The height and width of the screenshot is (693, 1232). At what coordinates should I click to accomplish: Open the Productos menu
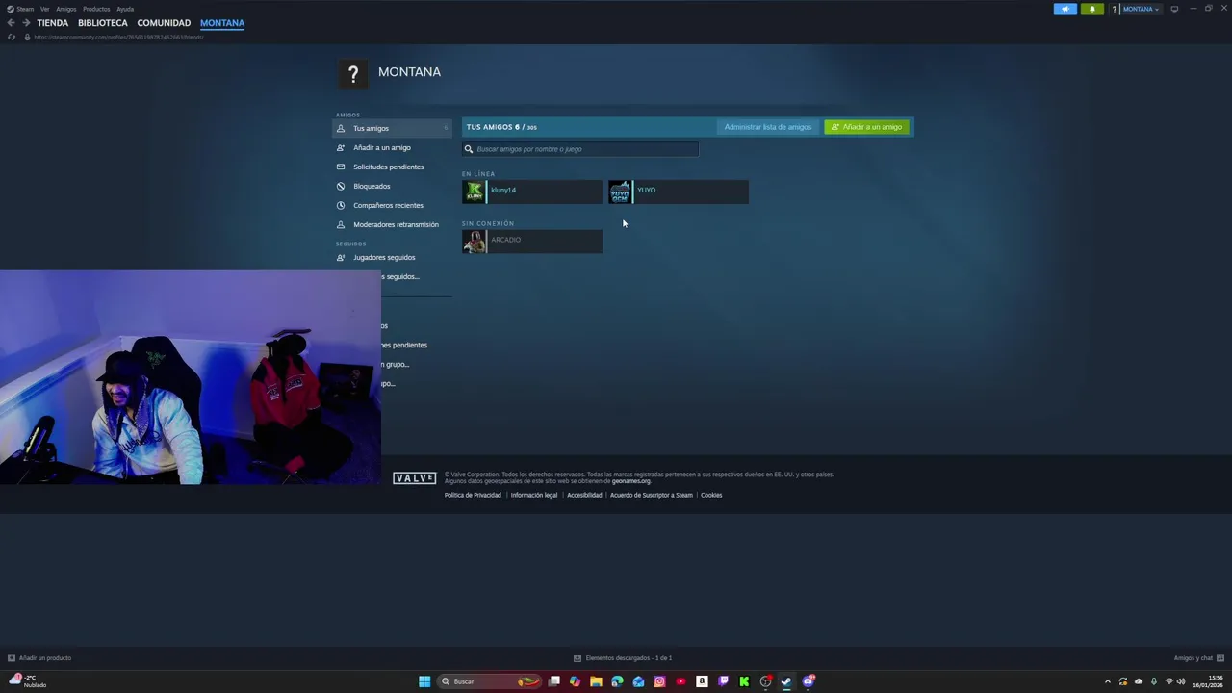click(96, 9)
